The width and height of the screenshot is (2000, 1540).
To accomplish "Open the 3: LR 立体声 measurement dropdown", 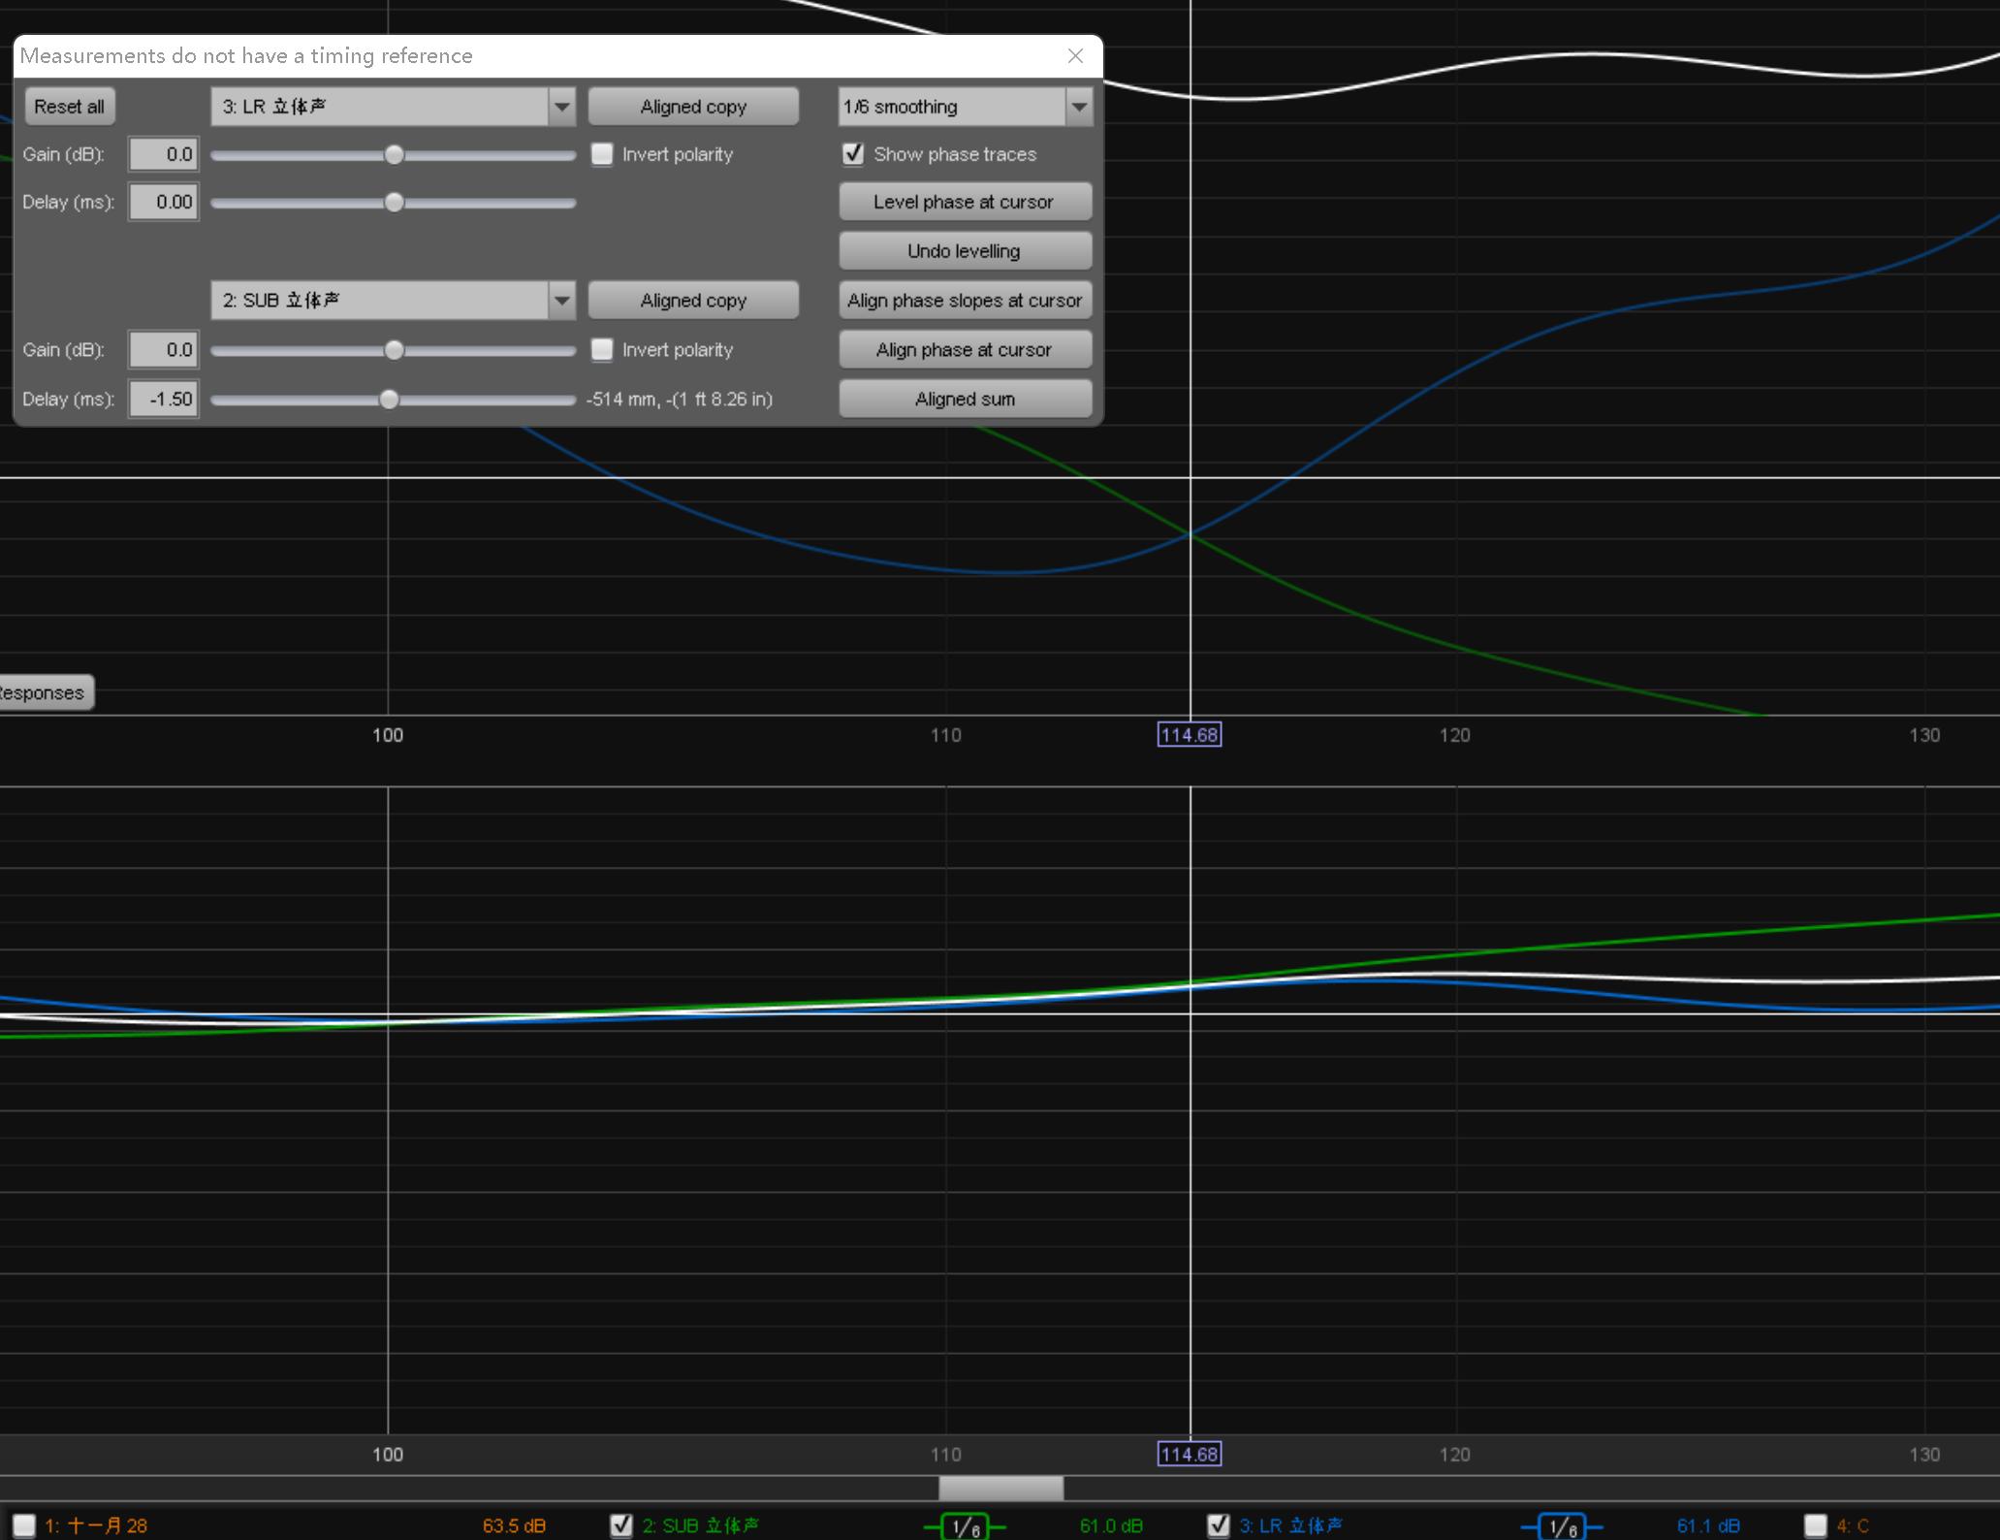I will [561, 107].
